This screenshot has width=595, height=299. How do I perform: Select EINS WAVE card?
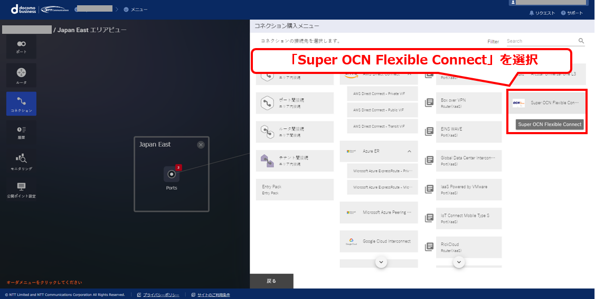(469, 132)
